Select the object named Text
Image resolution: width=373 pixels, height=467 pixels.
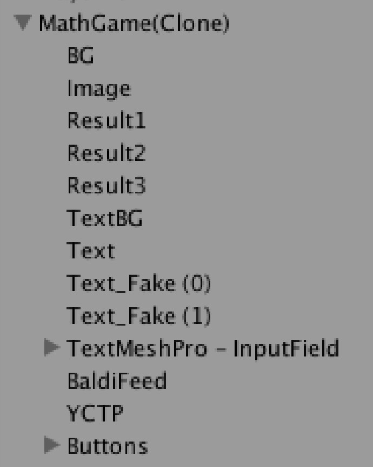91,251
